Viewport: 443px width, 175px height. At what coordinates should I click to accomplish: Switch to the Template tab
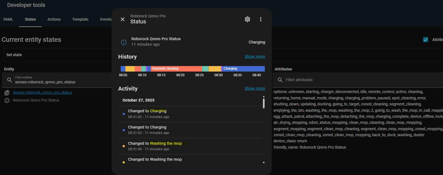(x=80, y=19)
